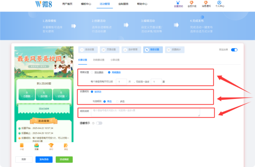Image resolution: width=255 pixels, height=167 pixels.
Task: Select the 分享设置 sub-tab
Action: 115,60
